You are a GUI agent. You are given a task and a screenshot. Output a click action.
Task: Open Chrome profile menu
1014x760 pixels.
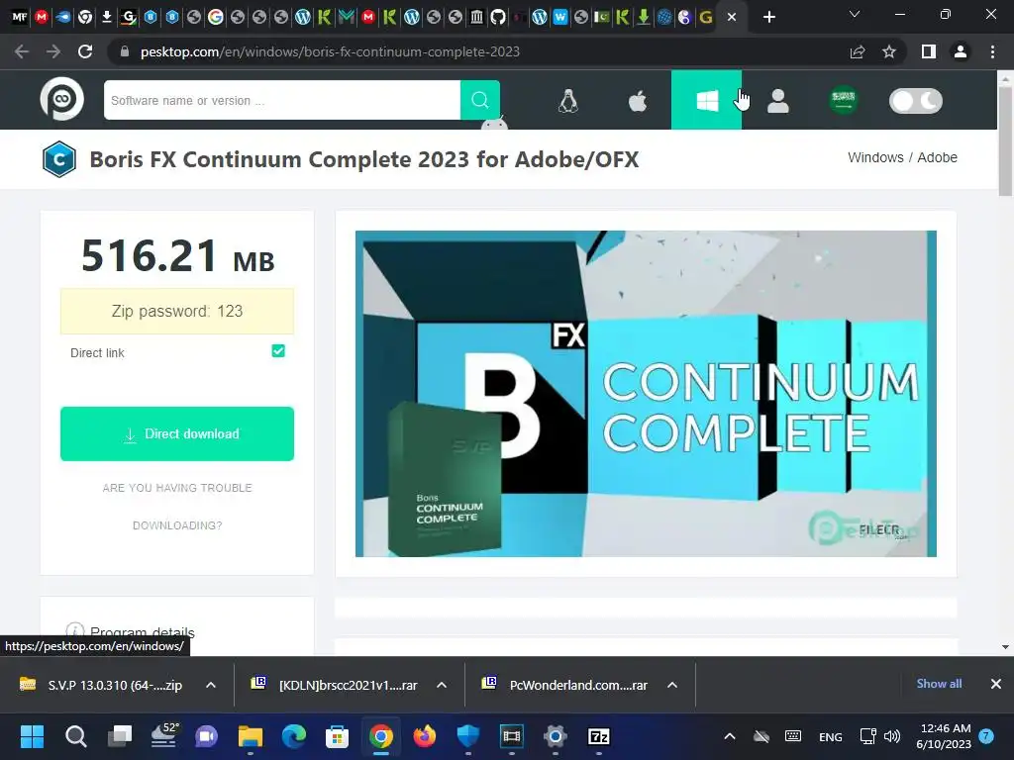(961, 51)
